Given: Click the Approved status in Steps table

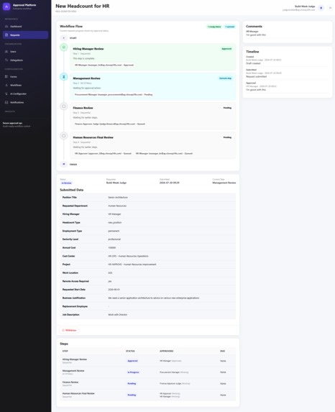Looking at the screenshot, I should (x=133, y=361).
